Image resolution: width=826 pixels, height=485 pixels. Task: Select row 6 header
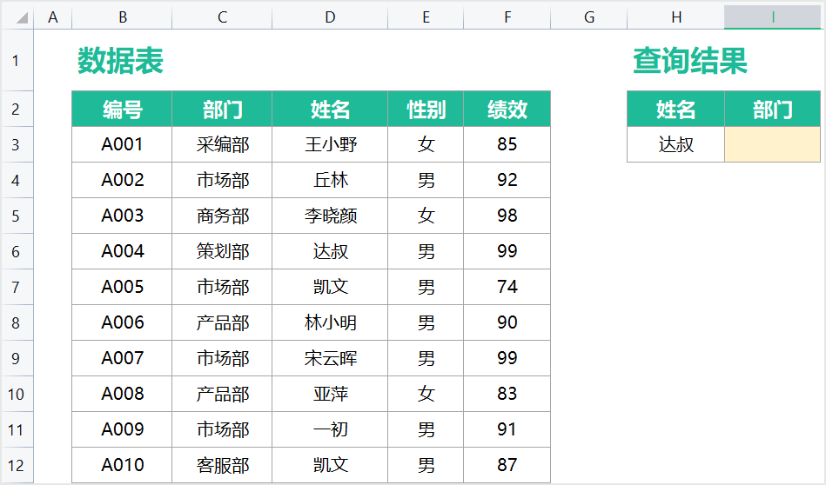coord(17,251)
